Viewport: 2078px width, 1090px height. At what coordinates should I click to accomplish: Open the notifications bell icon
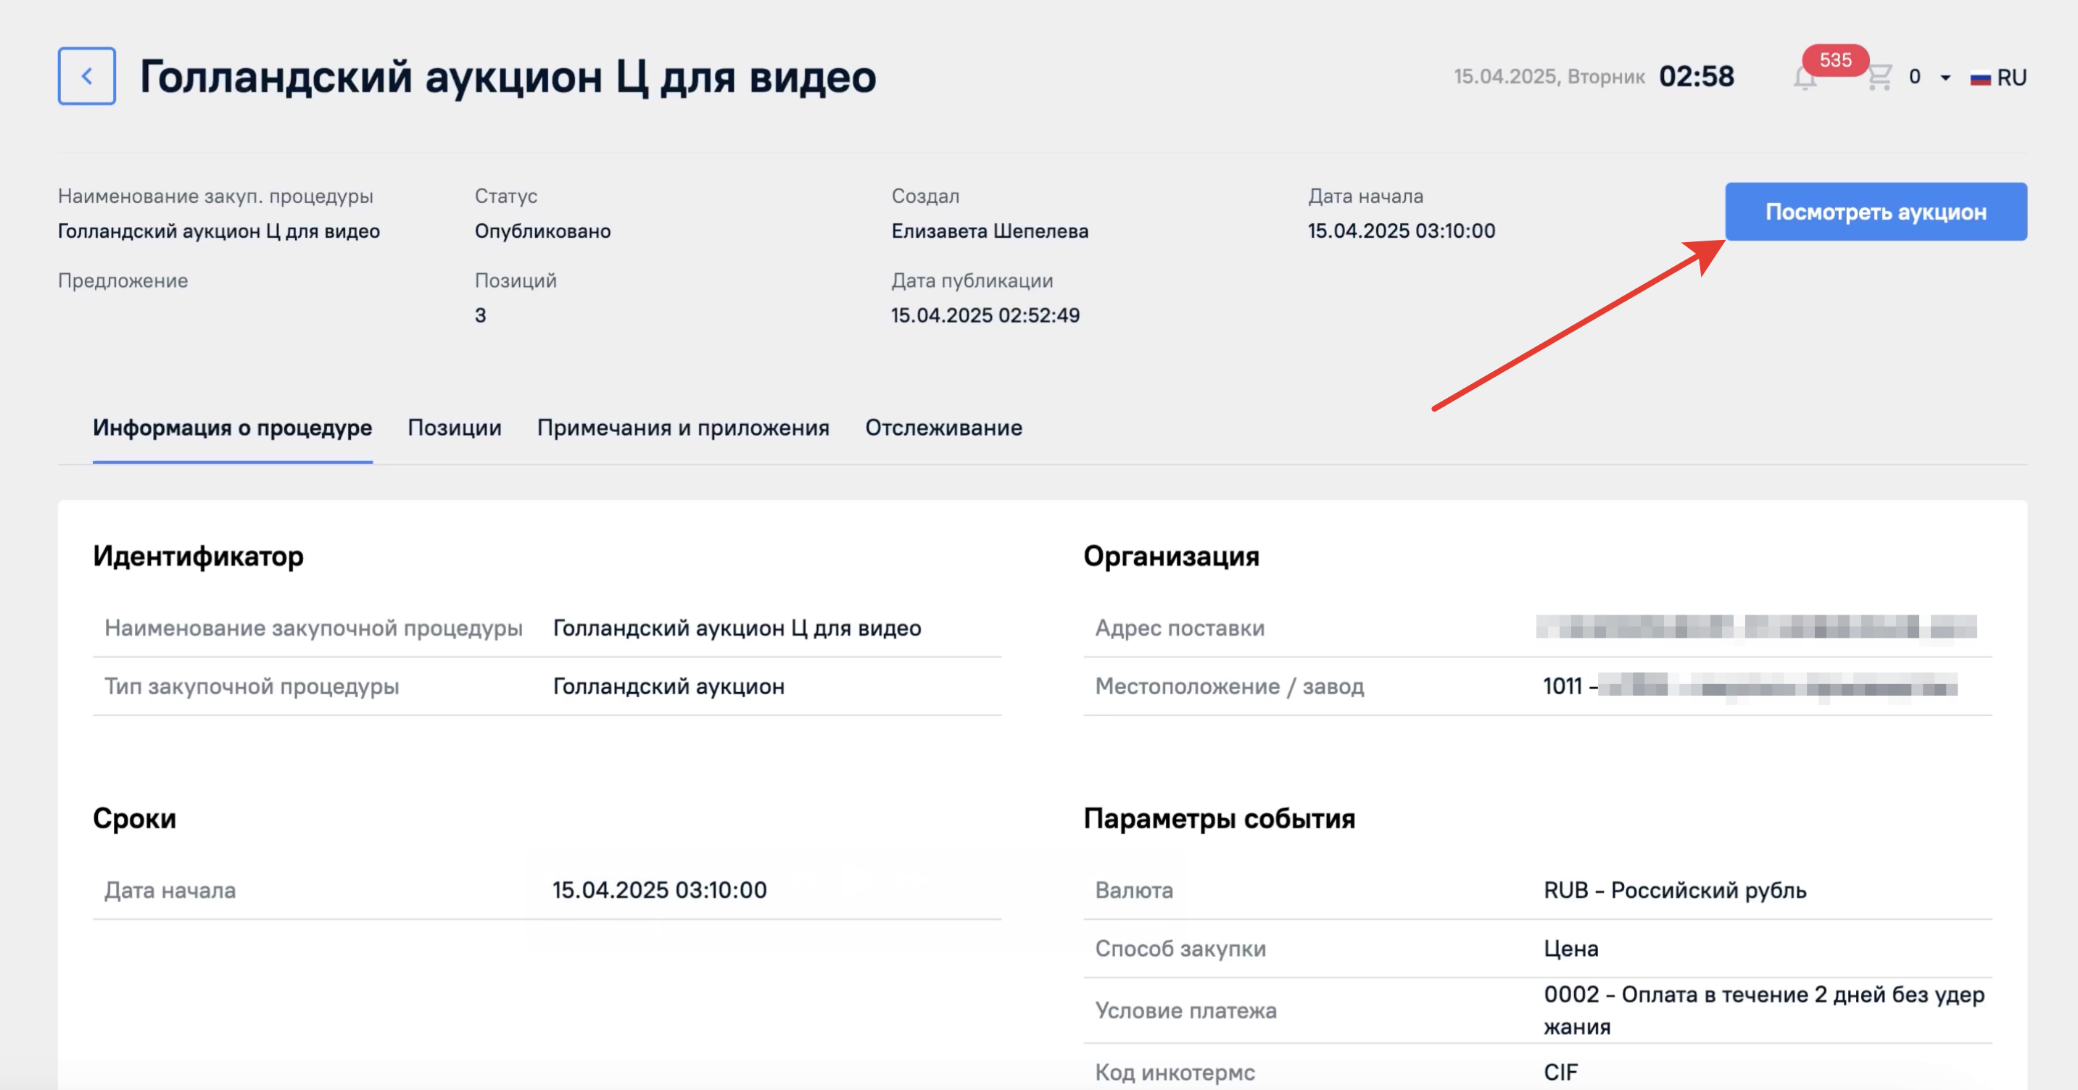pos(1805,79)
